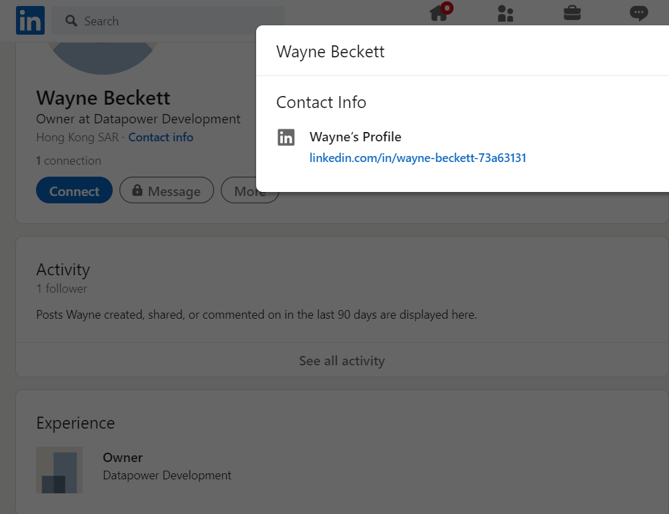This screenshot has width=669, height=514.
Task: Open linkedin.com/in/wayne-beckett-73a63131 profile link
Action: 418,158
